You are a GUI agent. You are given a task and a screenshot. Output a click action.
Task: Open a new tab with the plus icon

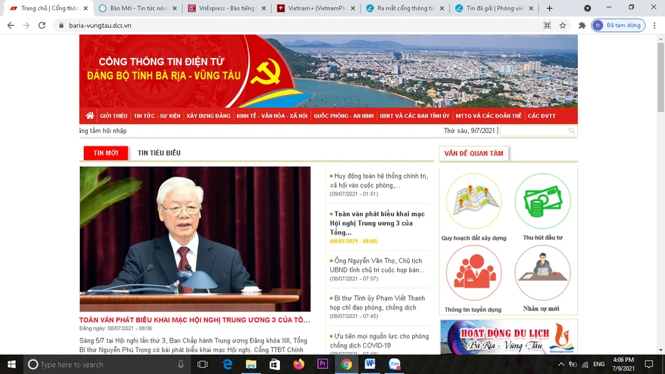tap(550, 8)
